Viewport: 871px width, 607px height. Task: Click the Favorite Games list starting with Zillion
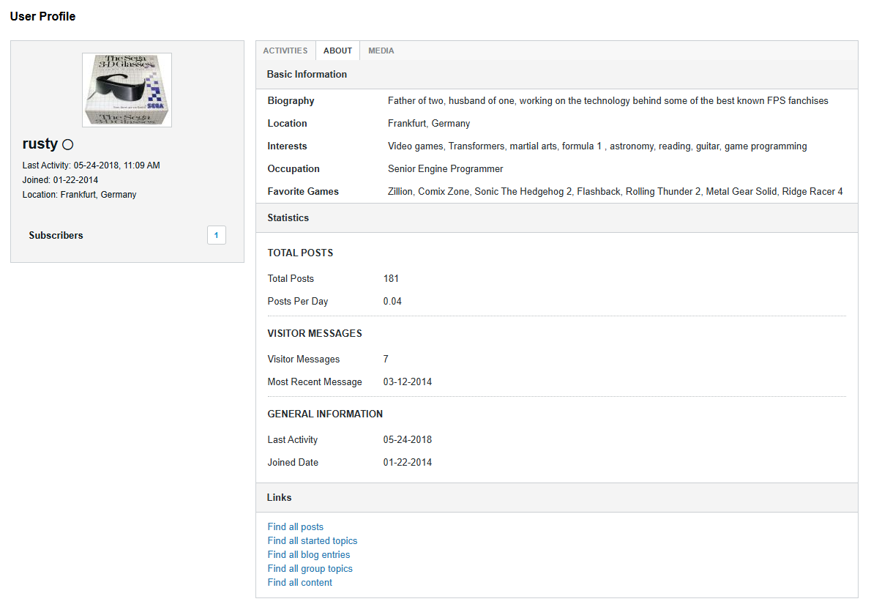point(615,191)
